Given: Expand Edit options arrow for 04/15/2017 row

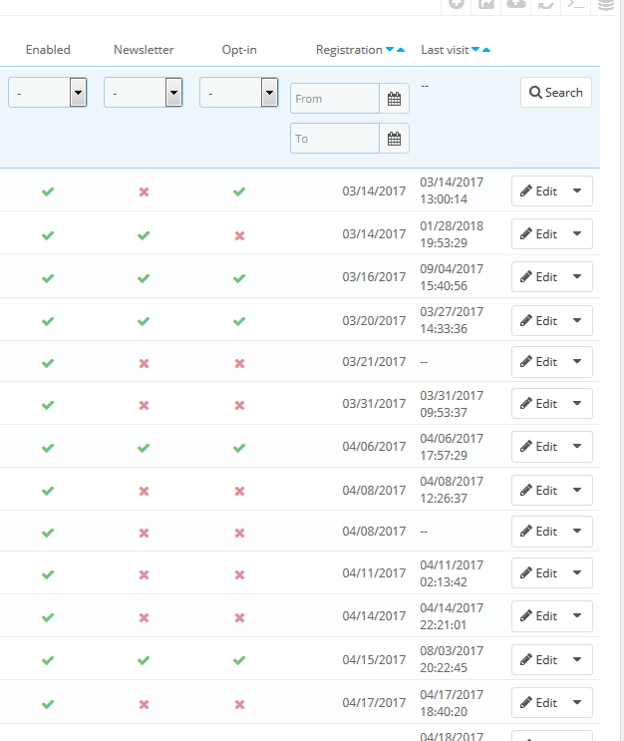Looking at the screenshot, I should click(x=577, y=660).
